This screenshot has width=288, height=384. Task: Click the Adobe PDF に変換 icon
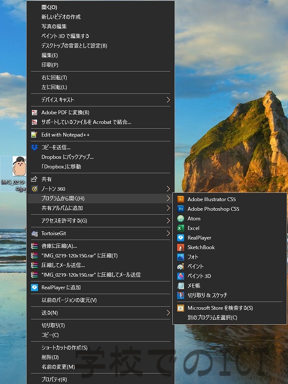click(34, 113)
